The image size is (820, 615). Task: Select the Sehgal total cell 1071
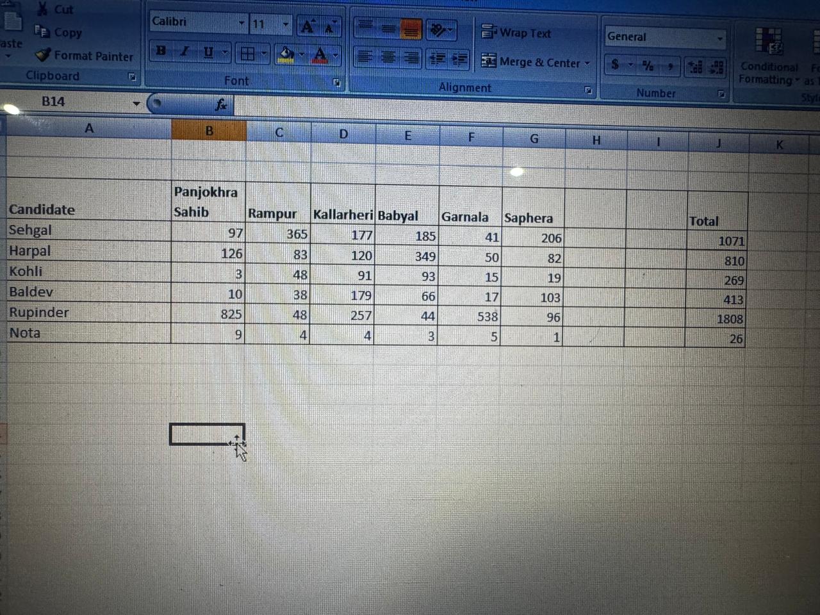pyautogui.click(x=717, y=241)
